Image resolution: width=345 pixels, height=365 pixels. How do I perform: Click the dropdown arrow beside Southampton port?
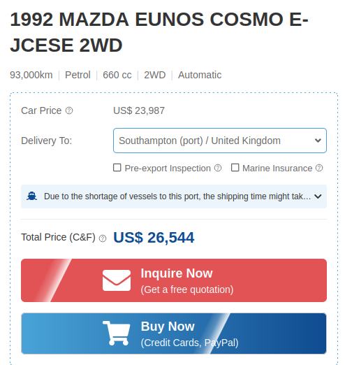coord(318,141)
